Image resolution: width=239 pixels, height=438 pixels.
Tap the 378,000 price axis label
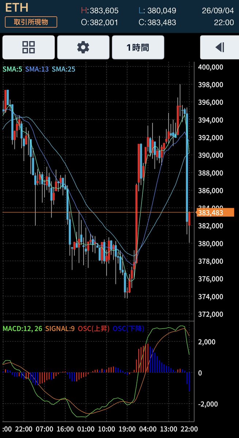pyautogui.click(x=210, y=261)
